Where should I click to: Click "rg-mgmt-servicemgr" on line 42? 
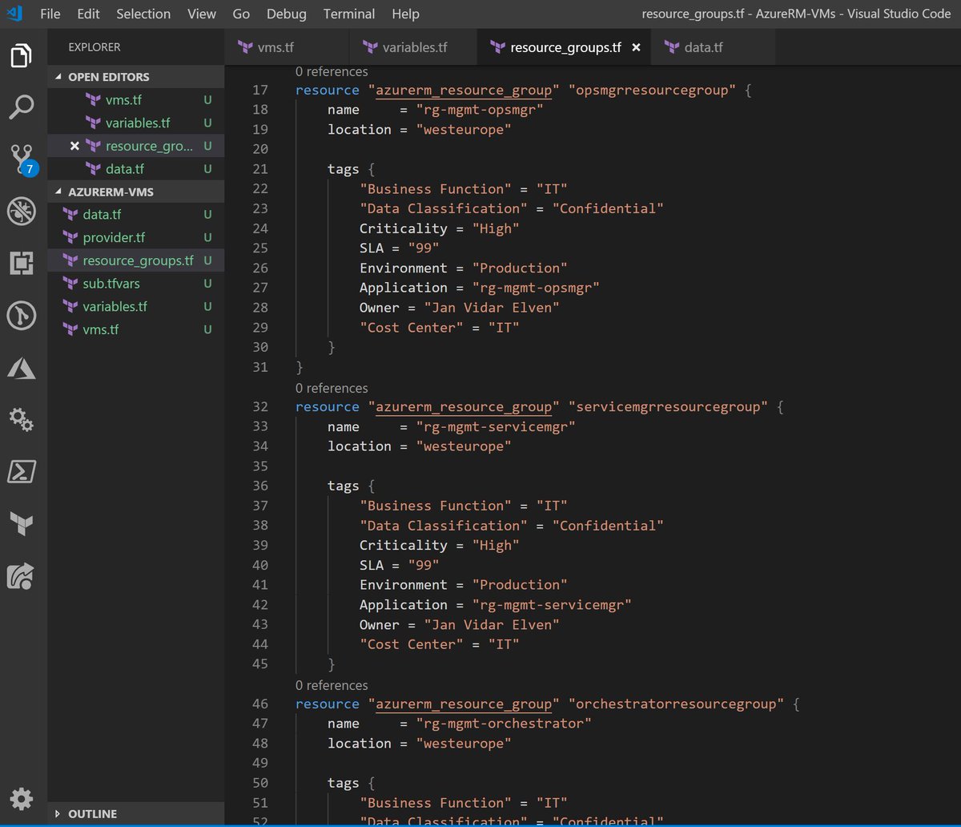[552, 605]
